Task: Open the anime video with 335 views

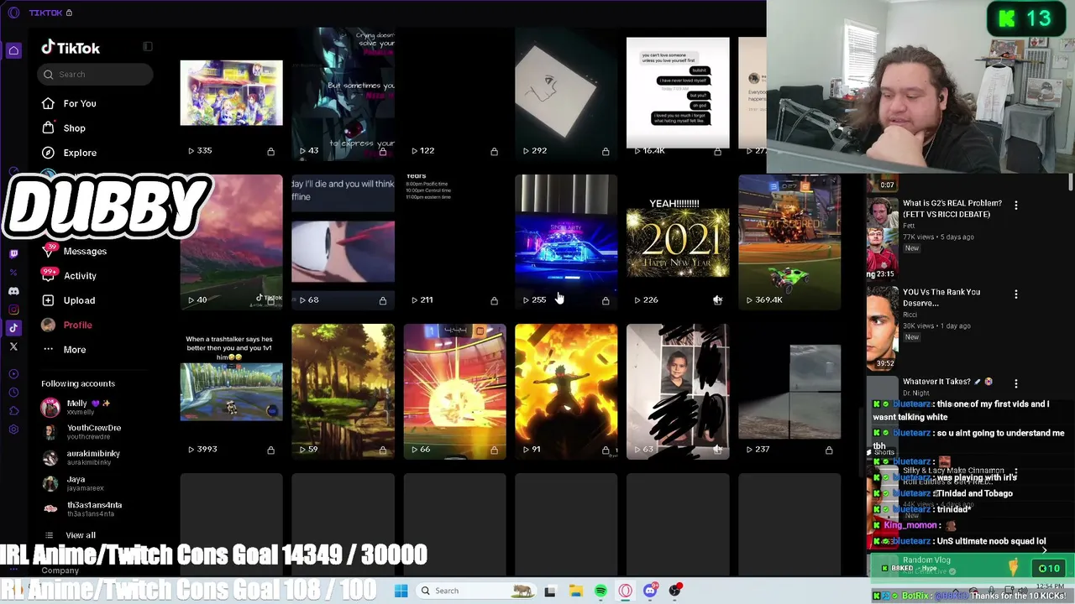Action: tap(231, 94)
